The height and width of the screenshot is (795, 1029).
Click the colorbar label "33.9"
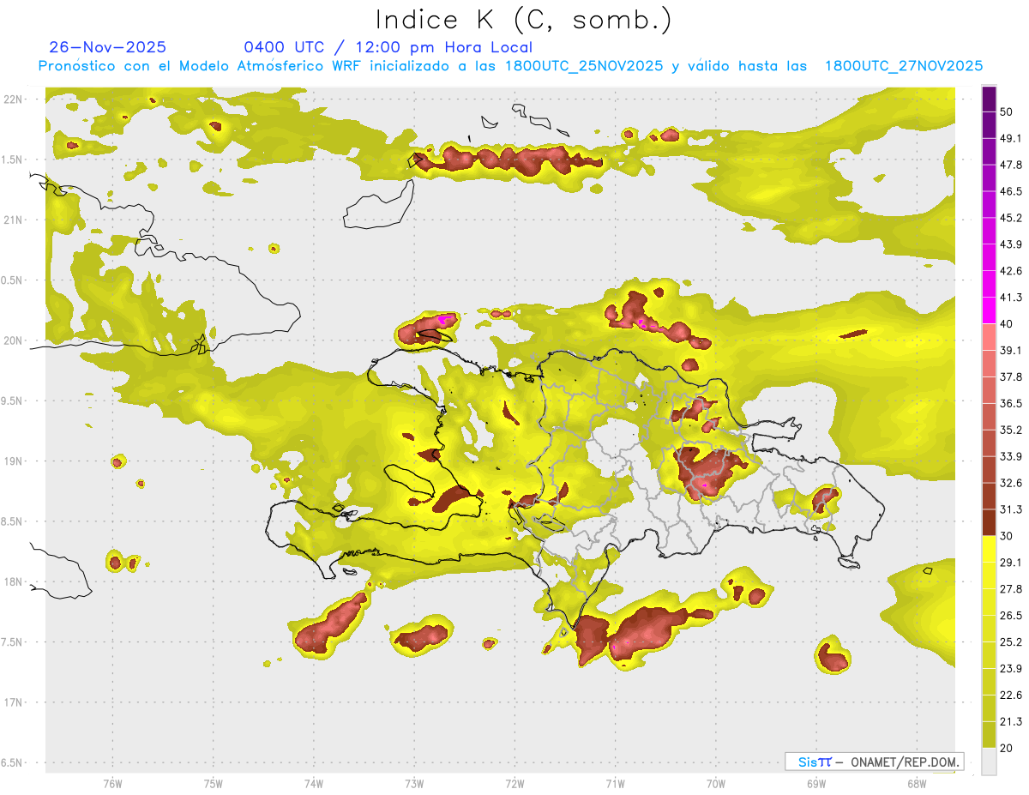pyautogui.click(x=1011, y=456)
